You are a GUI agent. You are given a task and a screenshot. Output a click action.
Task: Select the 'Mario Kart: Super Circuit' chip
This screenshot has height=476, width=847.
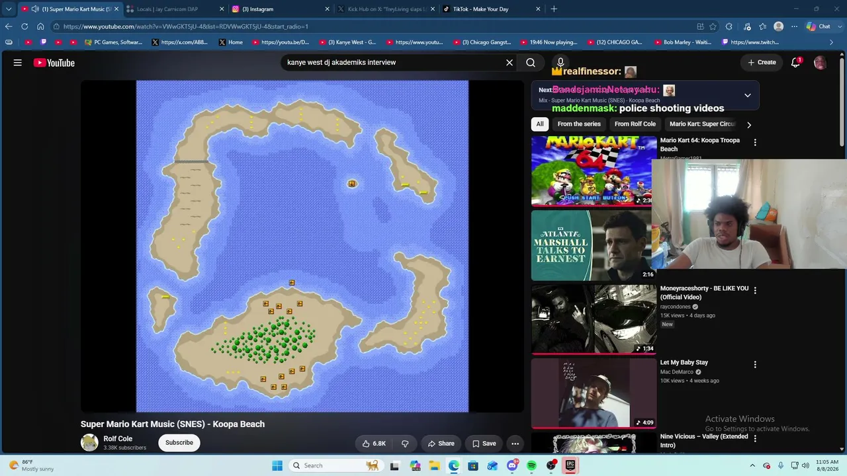702,124
